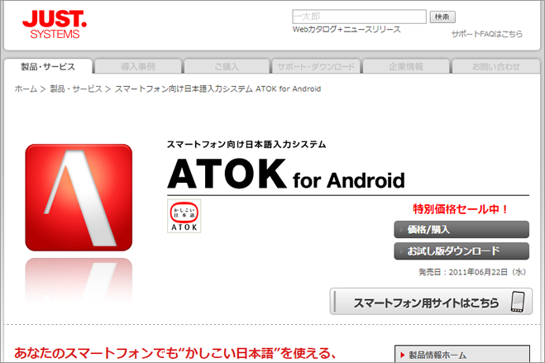Click the スマートフォン向け日本語入力システム heading
The width and height of the screenshot is (545, 363).
coord(246,145)
